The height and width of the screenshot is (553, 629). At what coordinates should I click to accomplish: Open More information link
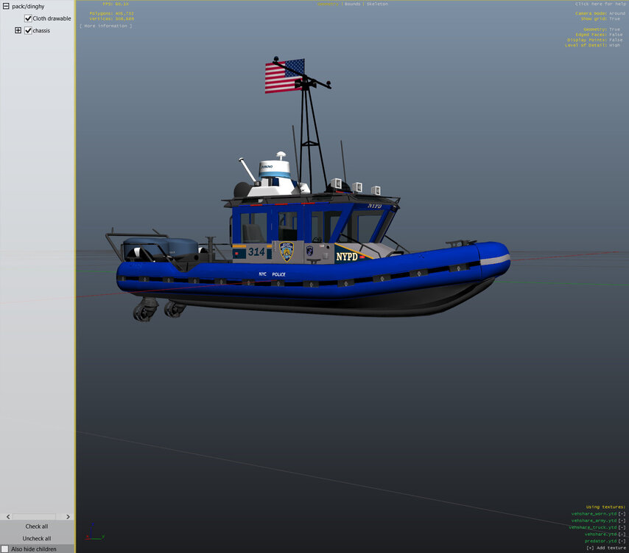coord(106,26)
